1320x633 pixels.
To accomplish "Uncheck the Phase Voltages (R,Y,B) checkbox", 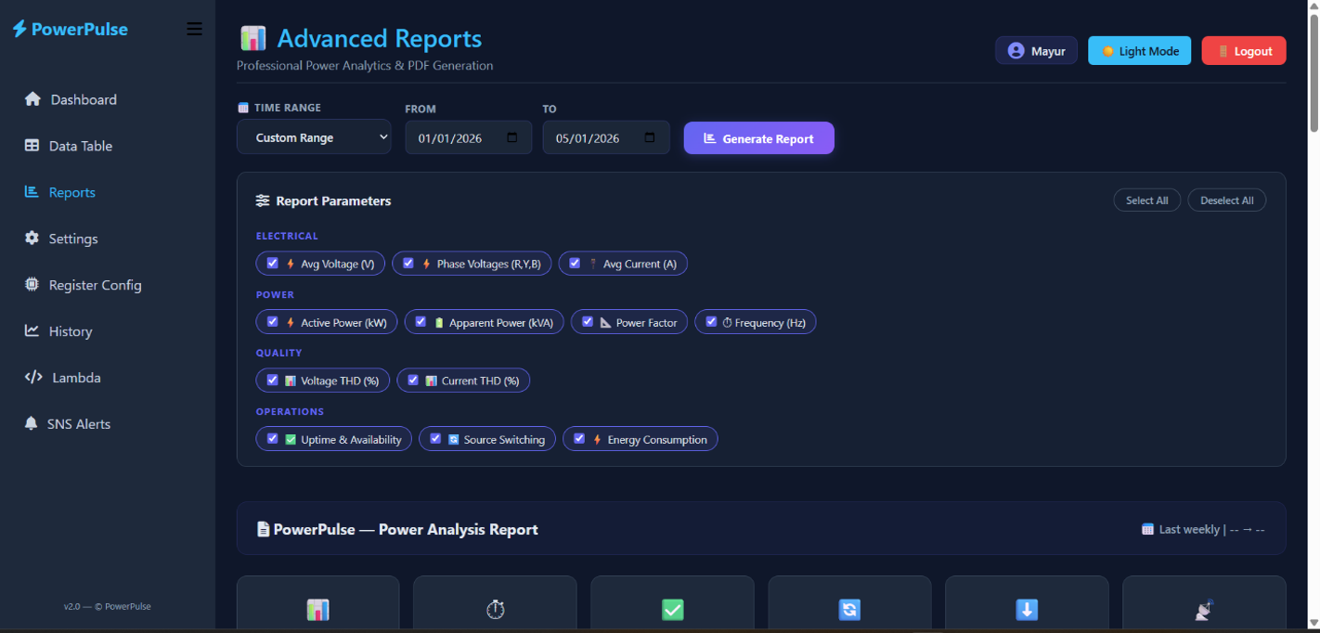I will [408, 264].
